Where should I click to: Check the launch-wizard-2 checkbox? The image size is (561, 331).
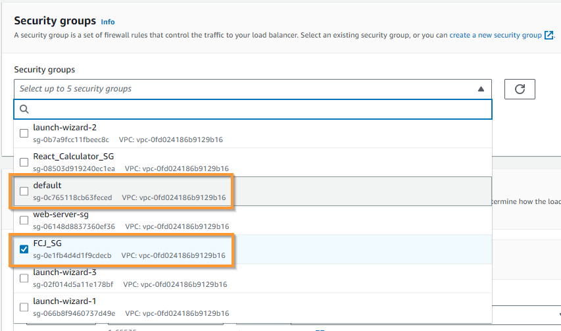click(x=24, y=133)
